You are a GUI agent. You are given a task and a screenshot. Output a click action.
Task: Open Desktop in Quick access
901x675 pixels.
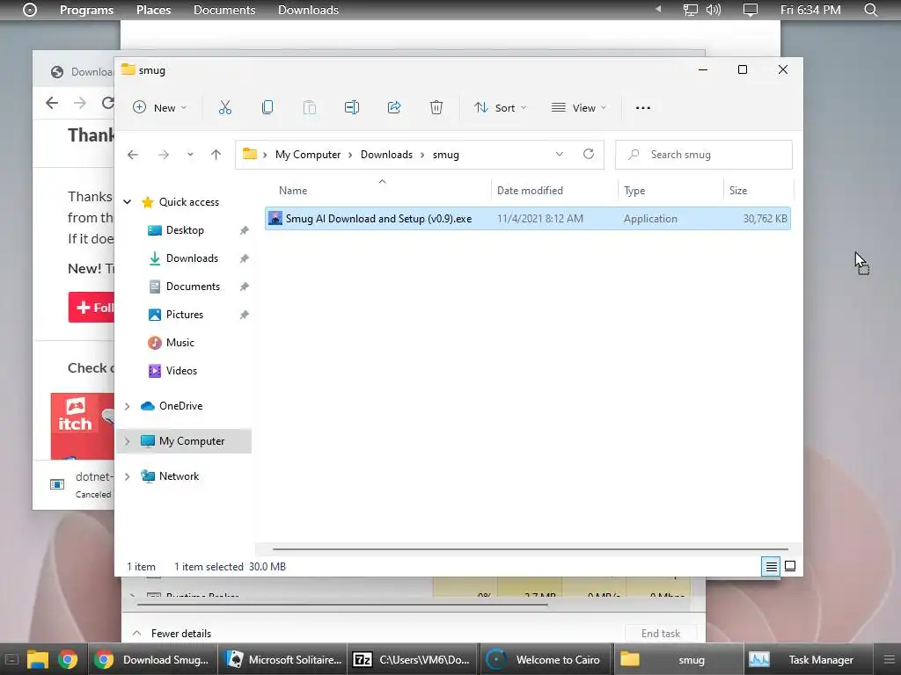tap(185, 230)
